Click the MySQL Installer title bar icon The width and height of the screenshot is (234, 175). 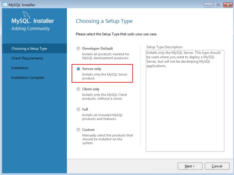5,5
